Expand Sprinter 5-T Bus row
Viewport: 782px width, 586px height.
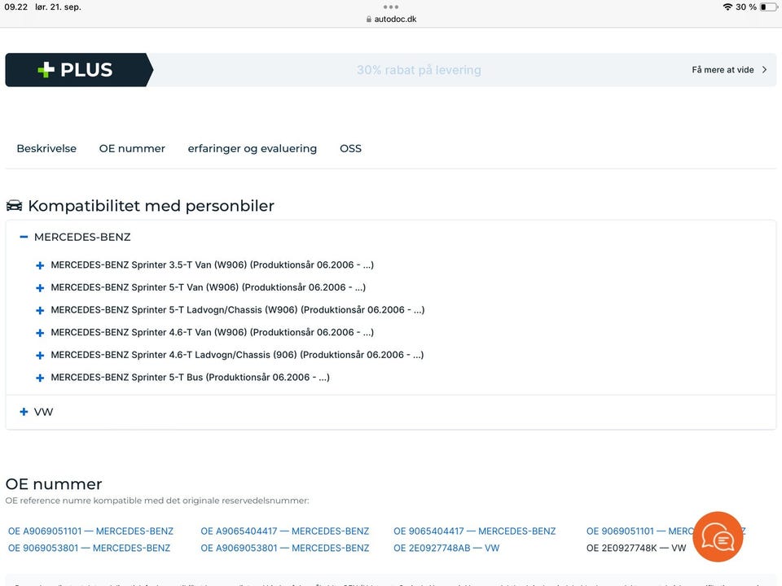(40, 378)
